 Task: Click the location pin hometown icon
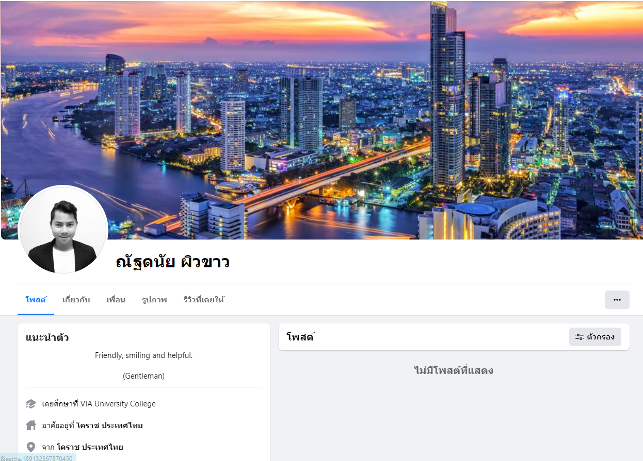[x=31, y=447]
